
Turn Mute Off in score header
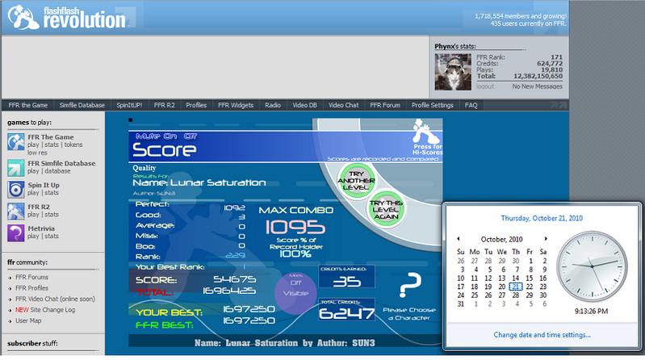click(190, 136)
